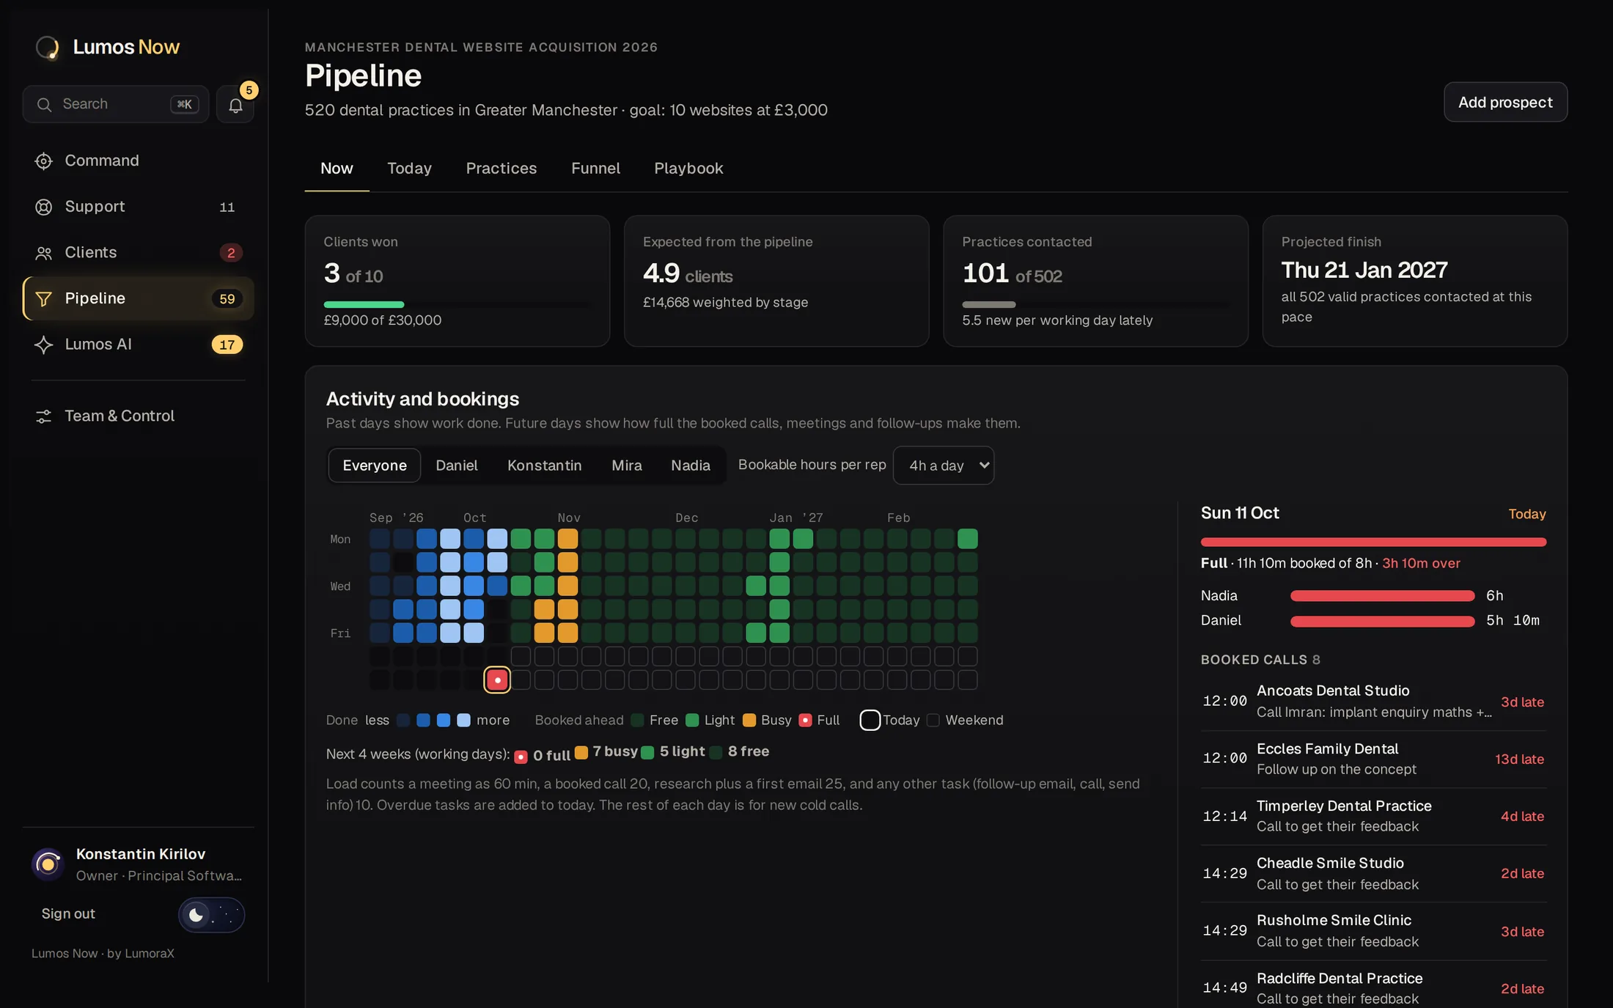Switch to the Funnel tab
Screen dimensions: 1613x1008
[x=595, y=169]
